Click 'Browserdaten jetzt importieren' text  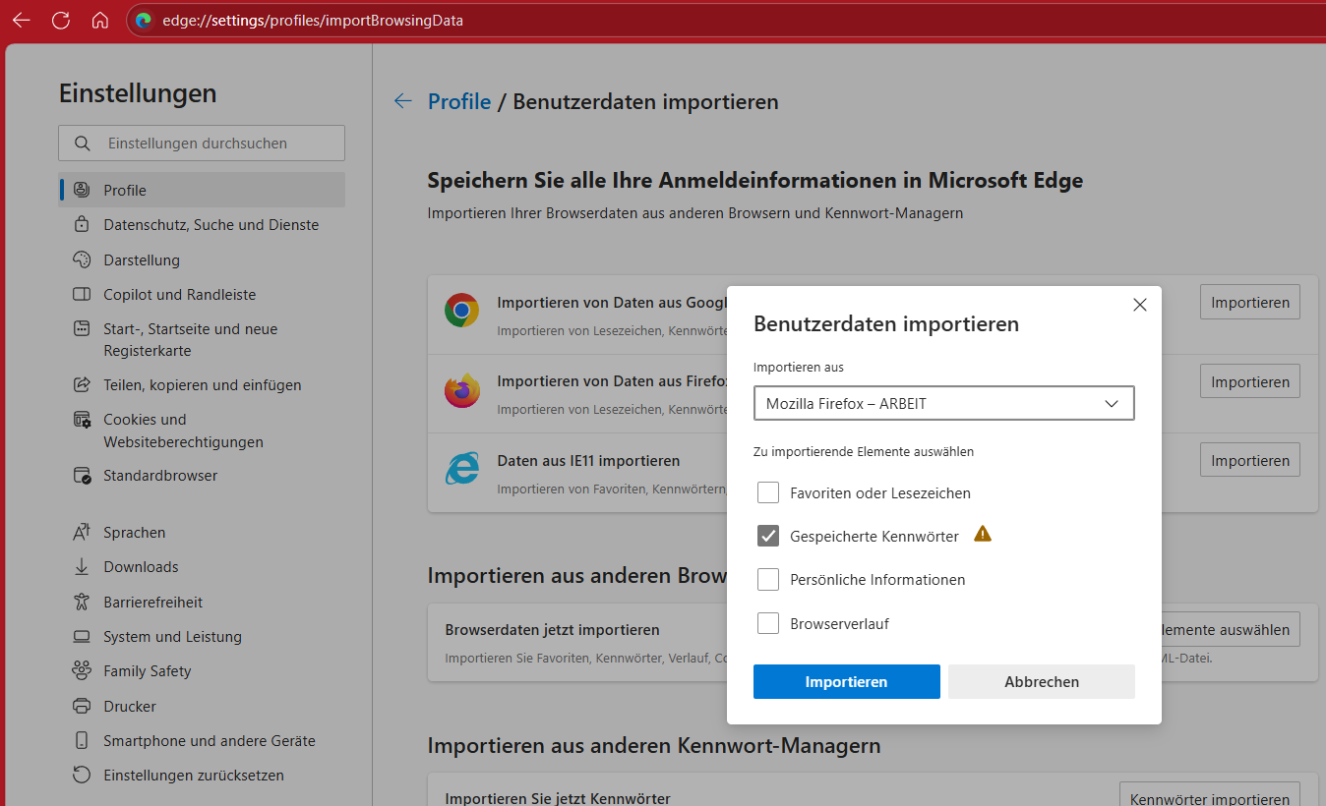[552, 630]
